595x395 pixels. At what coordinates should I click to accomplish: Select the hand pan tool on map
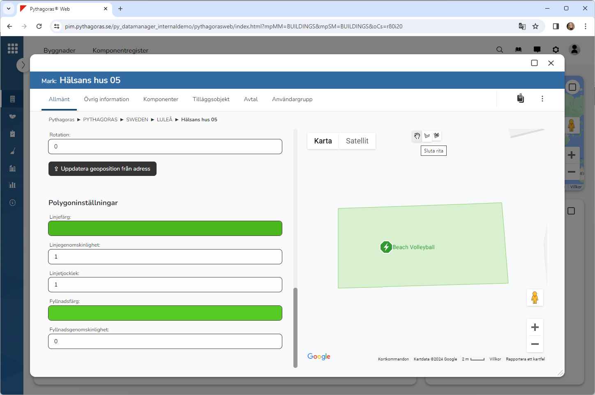coord(417,136)
